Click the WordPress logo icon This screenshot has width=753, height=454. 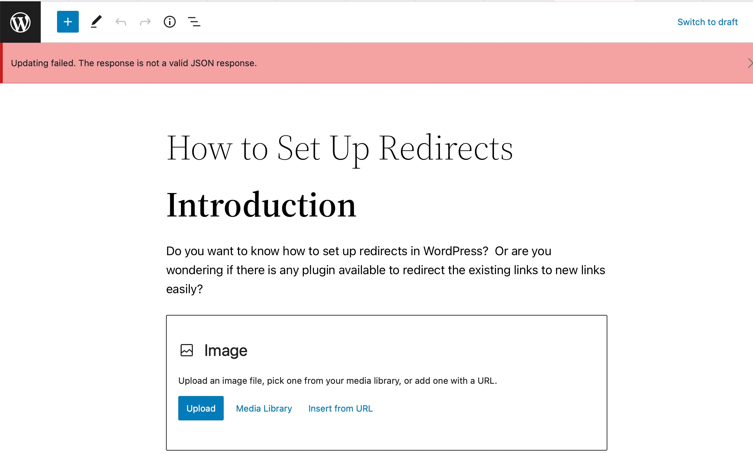[20, 22]
